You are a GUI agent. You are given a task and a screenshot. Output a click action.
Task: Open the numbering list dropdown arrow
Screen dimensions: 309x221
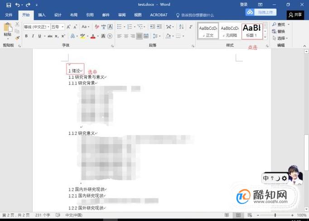coord(135,27)
